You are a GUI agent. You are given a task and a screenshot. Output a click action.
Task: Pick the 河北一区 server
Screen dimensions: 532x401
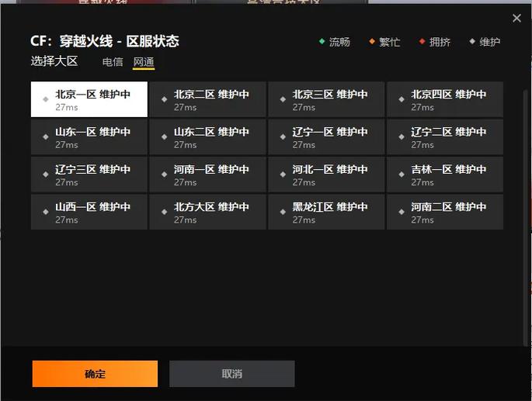[326, 175]
